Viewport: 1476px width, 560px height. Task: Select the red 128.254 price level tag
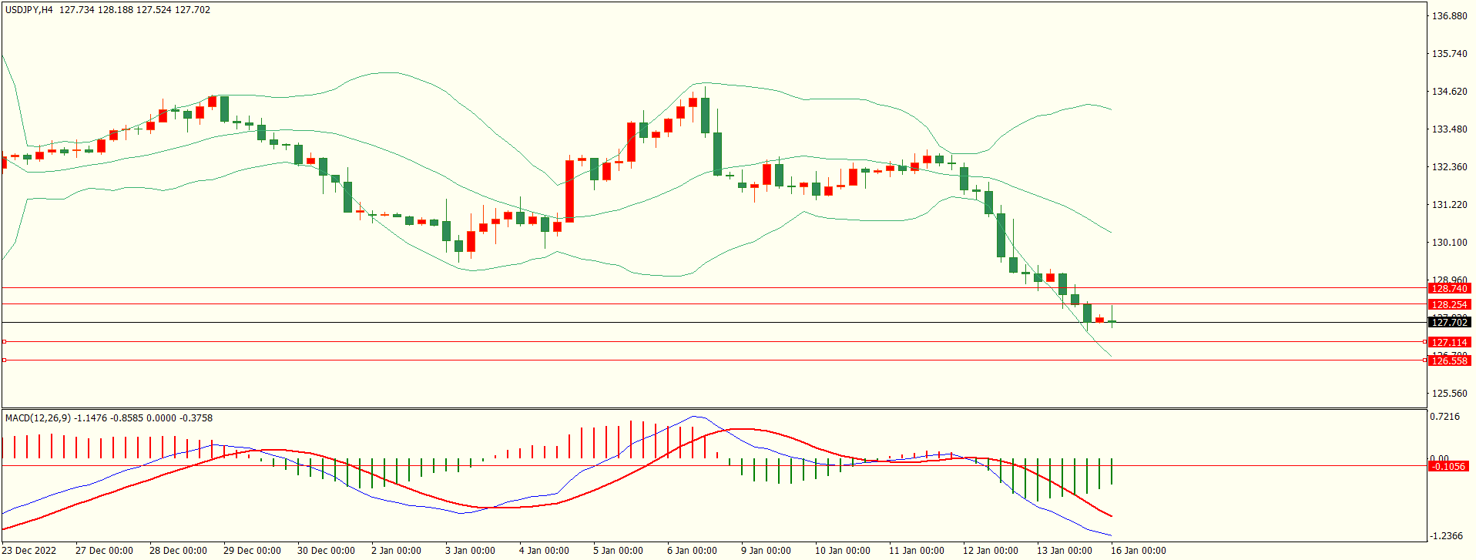coord(1449,305)
